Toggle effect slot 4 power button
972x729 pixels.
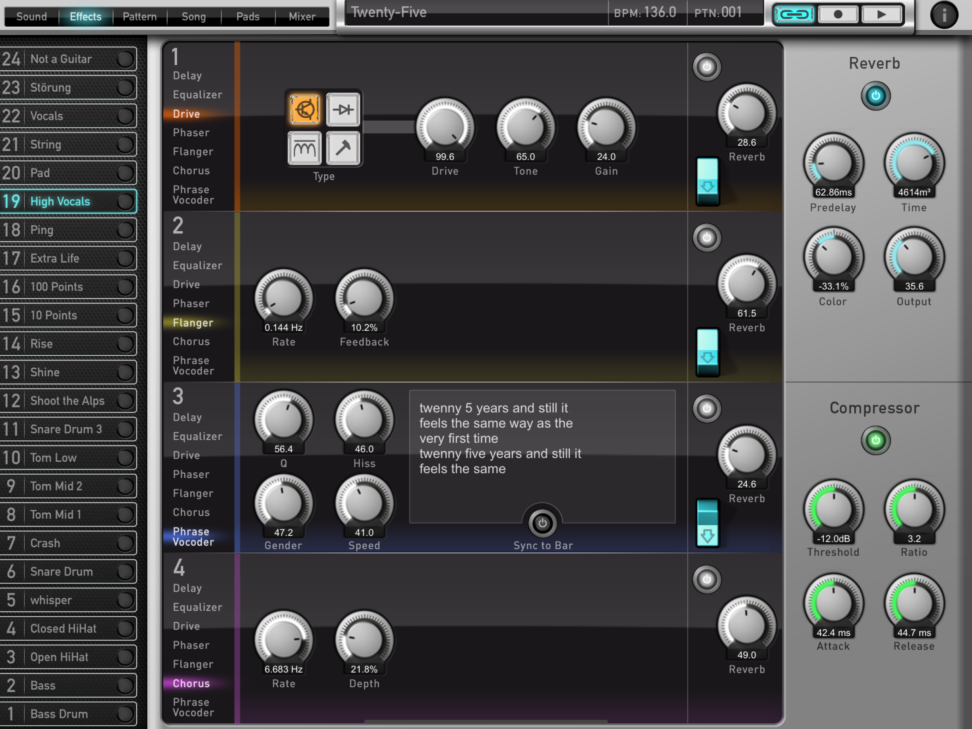pyautogui.click(x=707, y=579)
